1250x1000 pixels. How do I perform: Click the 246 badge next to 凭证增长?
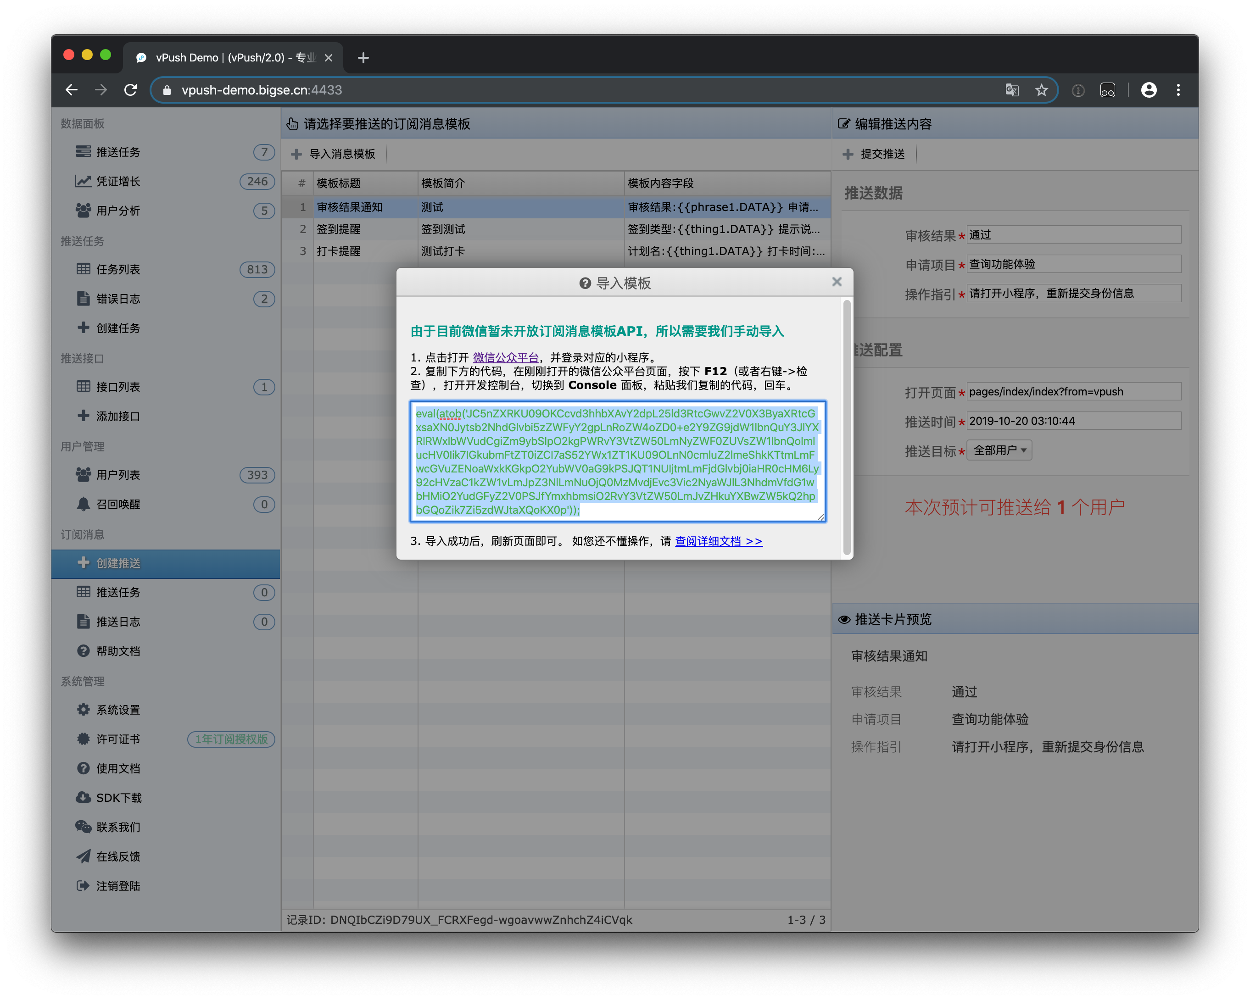click(x=257, y=182)
